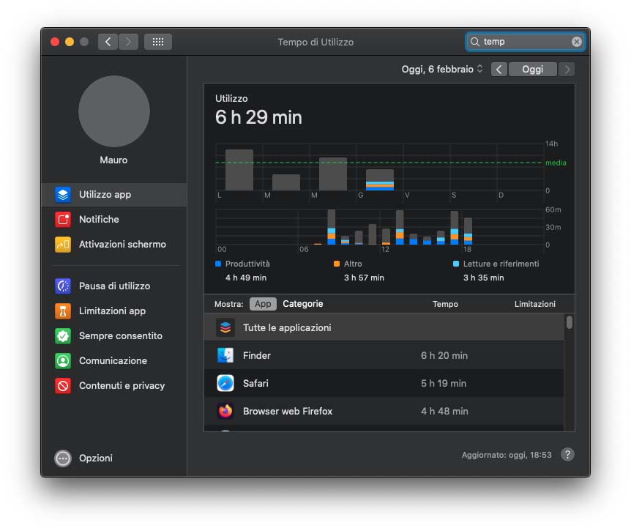Open Contenuti e privacy settings

tap(113, 386)
